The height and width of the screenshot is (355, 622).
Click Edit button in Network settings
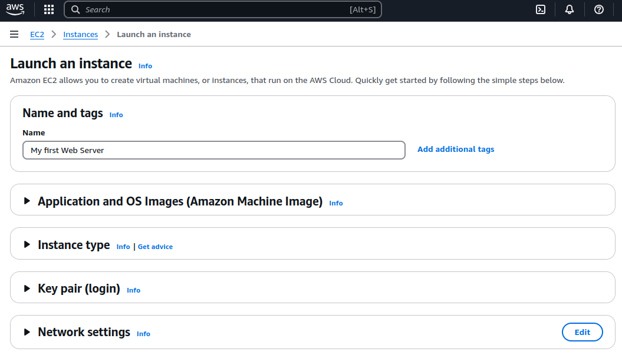(x=582, y=332)
